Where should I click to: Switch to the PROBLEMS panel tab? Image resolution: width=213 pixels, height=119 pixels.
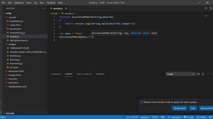pos(56,74)
